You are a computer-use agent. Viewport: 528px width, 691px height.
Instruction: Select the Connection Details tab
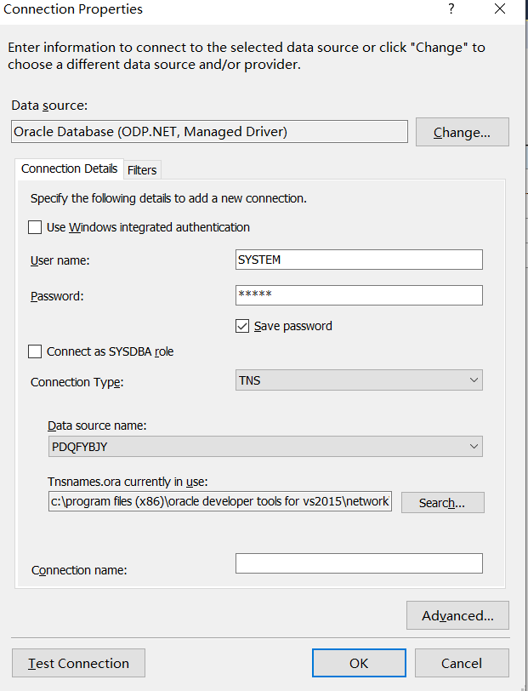[69, 168]
